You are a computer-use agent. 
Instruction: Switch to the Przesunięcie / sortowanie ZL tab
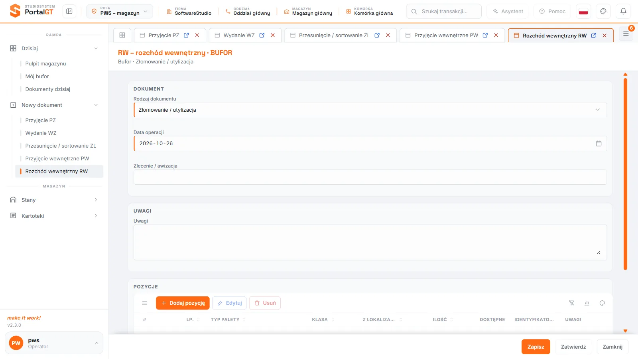[x=334, y=35]
